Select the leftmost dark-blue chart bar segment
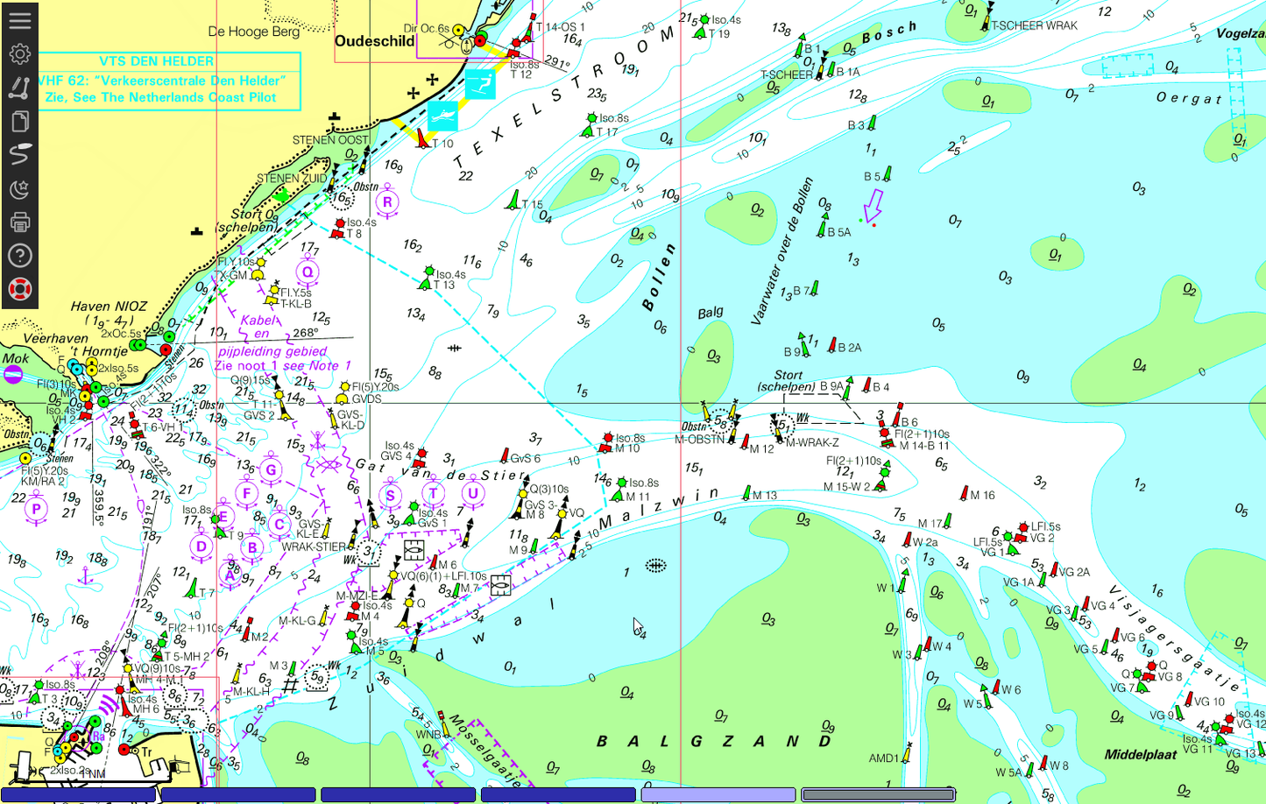The image size is (1266, 804). coord(78,794)
